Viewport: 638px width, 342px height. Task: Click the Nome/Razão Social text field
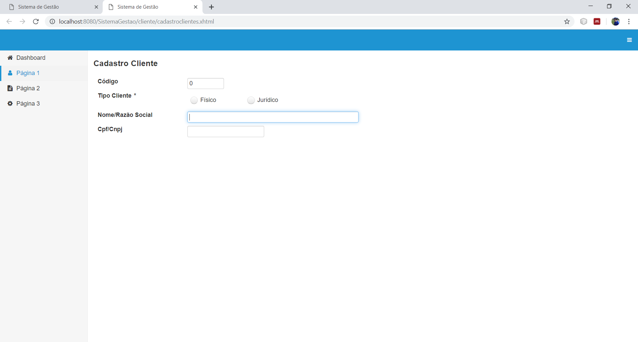pyautogui.click(x=273, y=117)
